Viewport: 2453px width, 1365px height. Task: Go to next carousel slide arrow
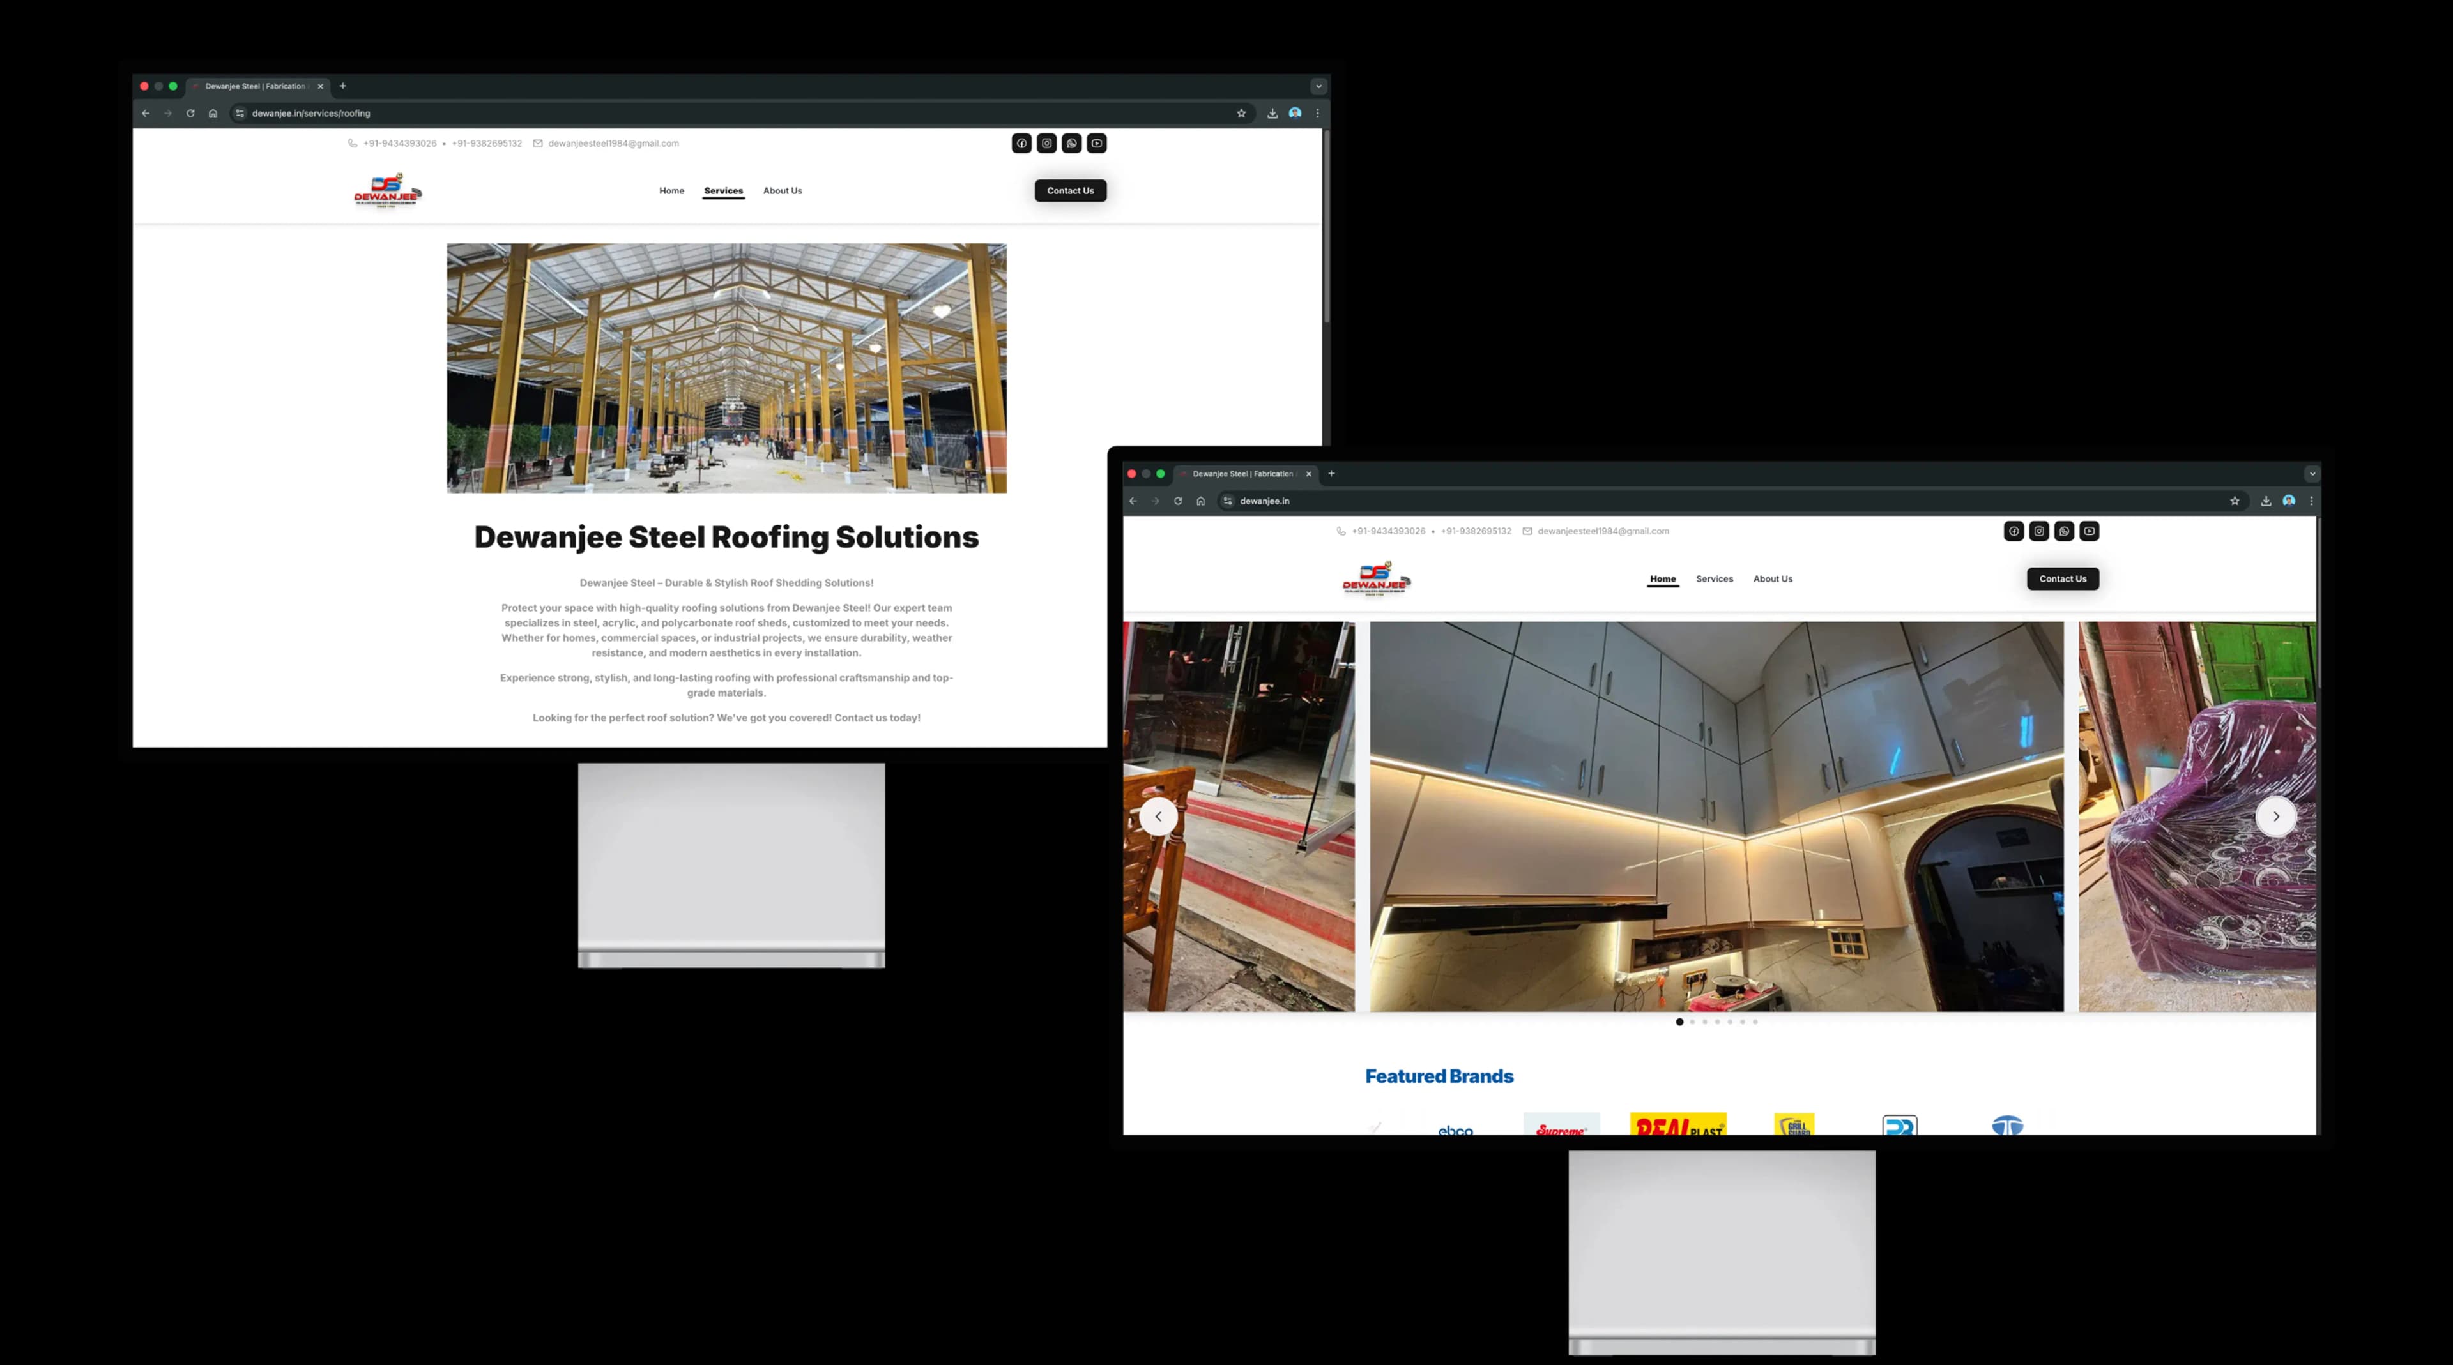[2276, 817]
